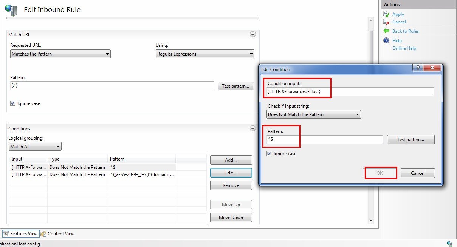Click the Input column header

click(28, 159)
